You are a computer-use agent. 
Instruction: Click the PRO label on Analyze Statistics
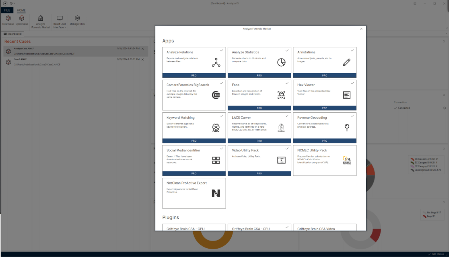pos(259,75)
